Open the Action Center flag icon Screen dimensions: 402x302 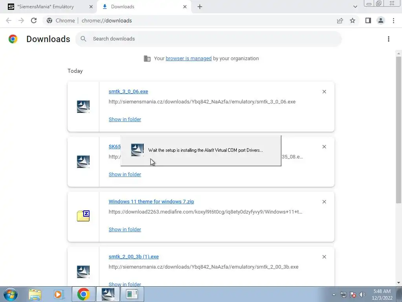pyautogui.click(x=353, y=295)
